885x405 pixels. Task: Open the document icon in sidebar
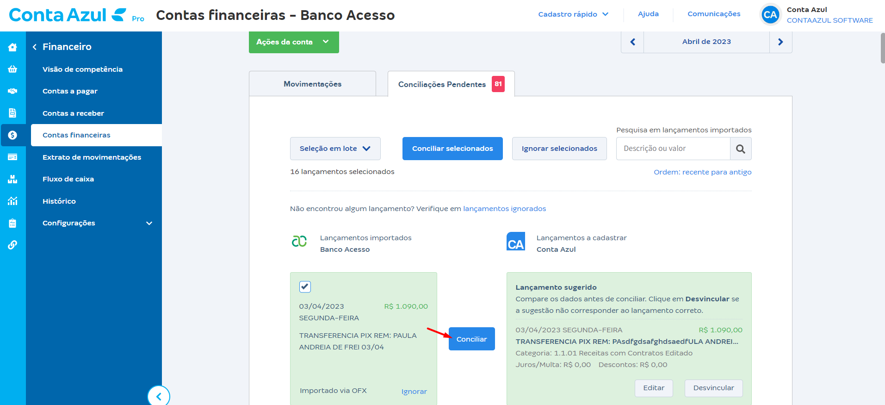[x=12, y=113]
